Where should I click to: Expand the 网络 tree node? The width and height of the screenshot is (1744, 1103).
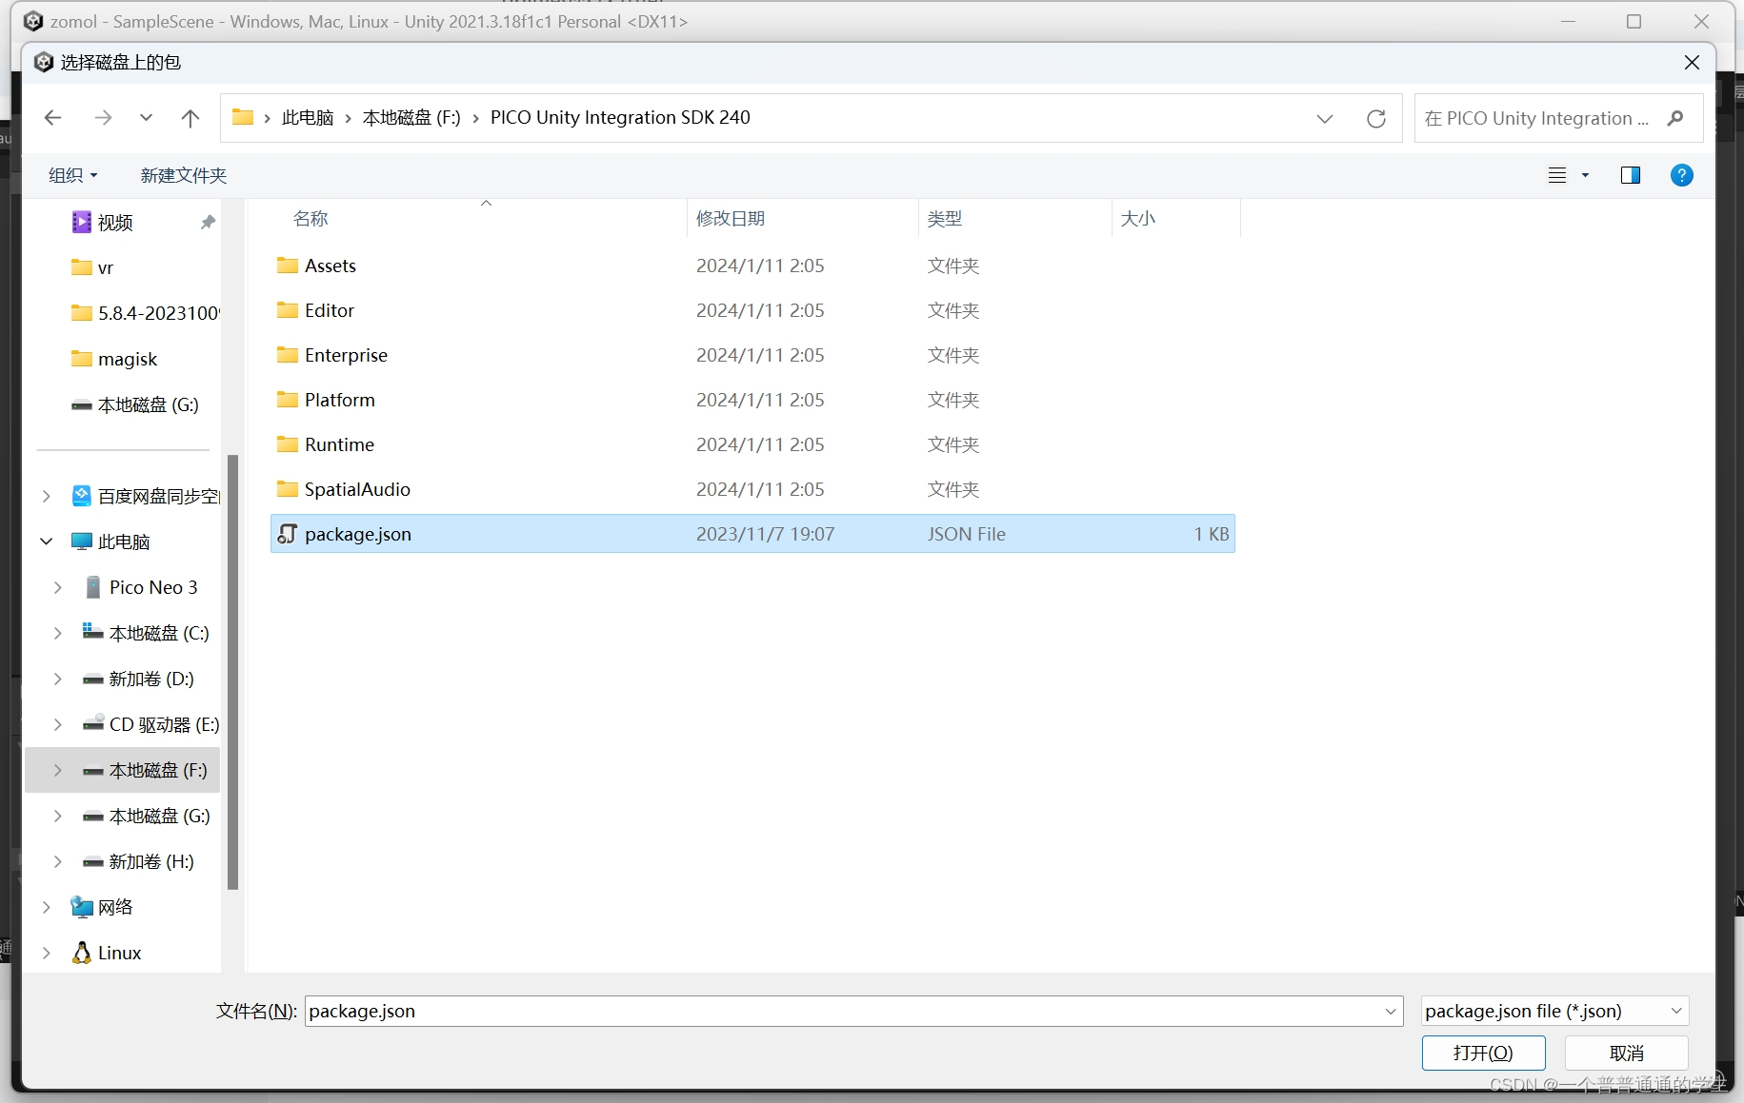(46, 907)
